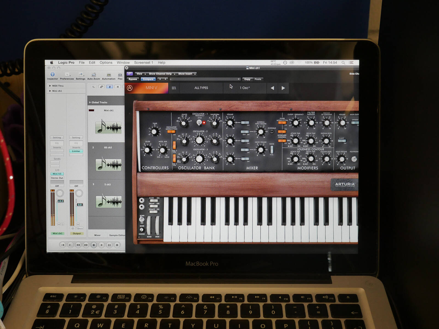This screenshot has width=439, height=329.
Task: Click the Automation toolbar icon
Action: pyautogui.click(x=109, y=75)
